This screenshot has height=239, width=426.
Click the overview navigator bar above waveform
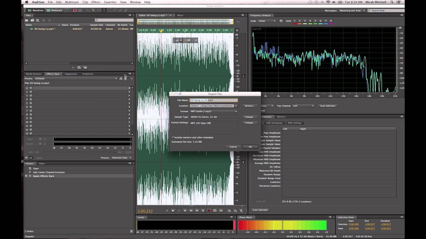pyautogui.click(x=185, y=22)
